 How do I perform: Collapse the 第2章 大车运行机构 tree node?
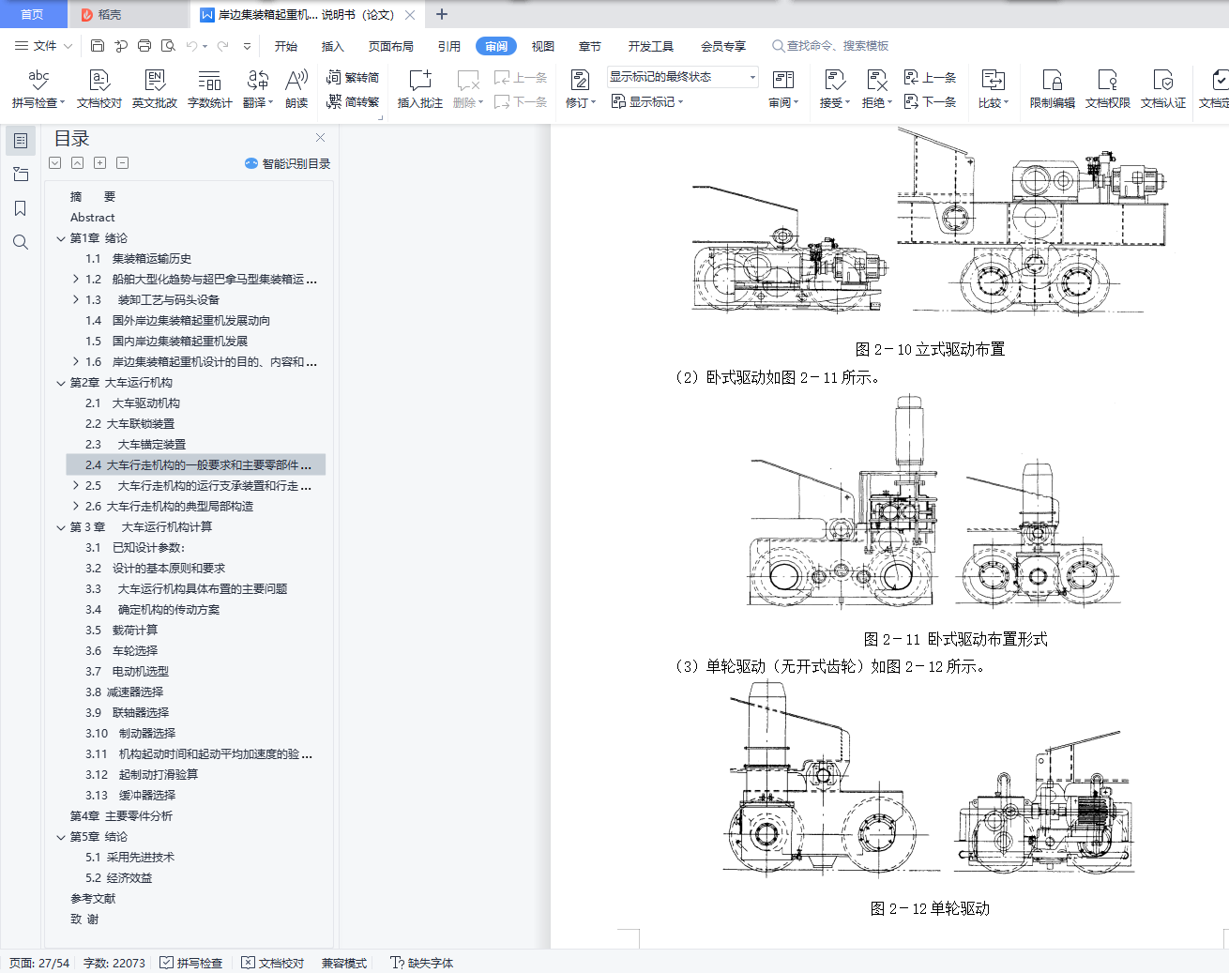click(61, 383)
